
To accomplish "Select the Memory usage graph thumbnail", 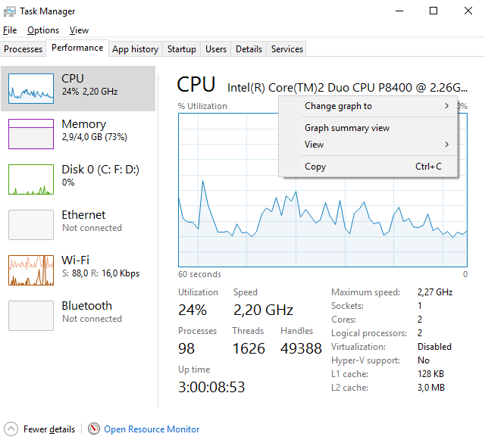I will point(31,134).
